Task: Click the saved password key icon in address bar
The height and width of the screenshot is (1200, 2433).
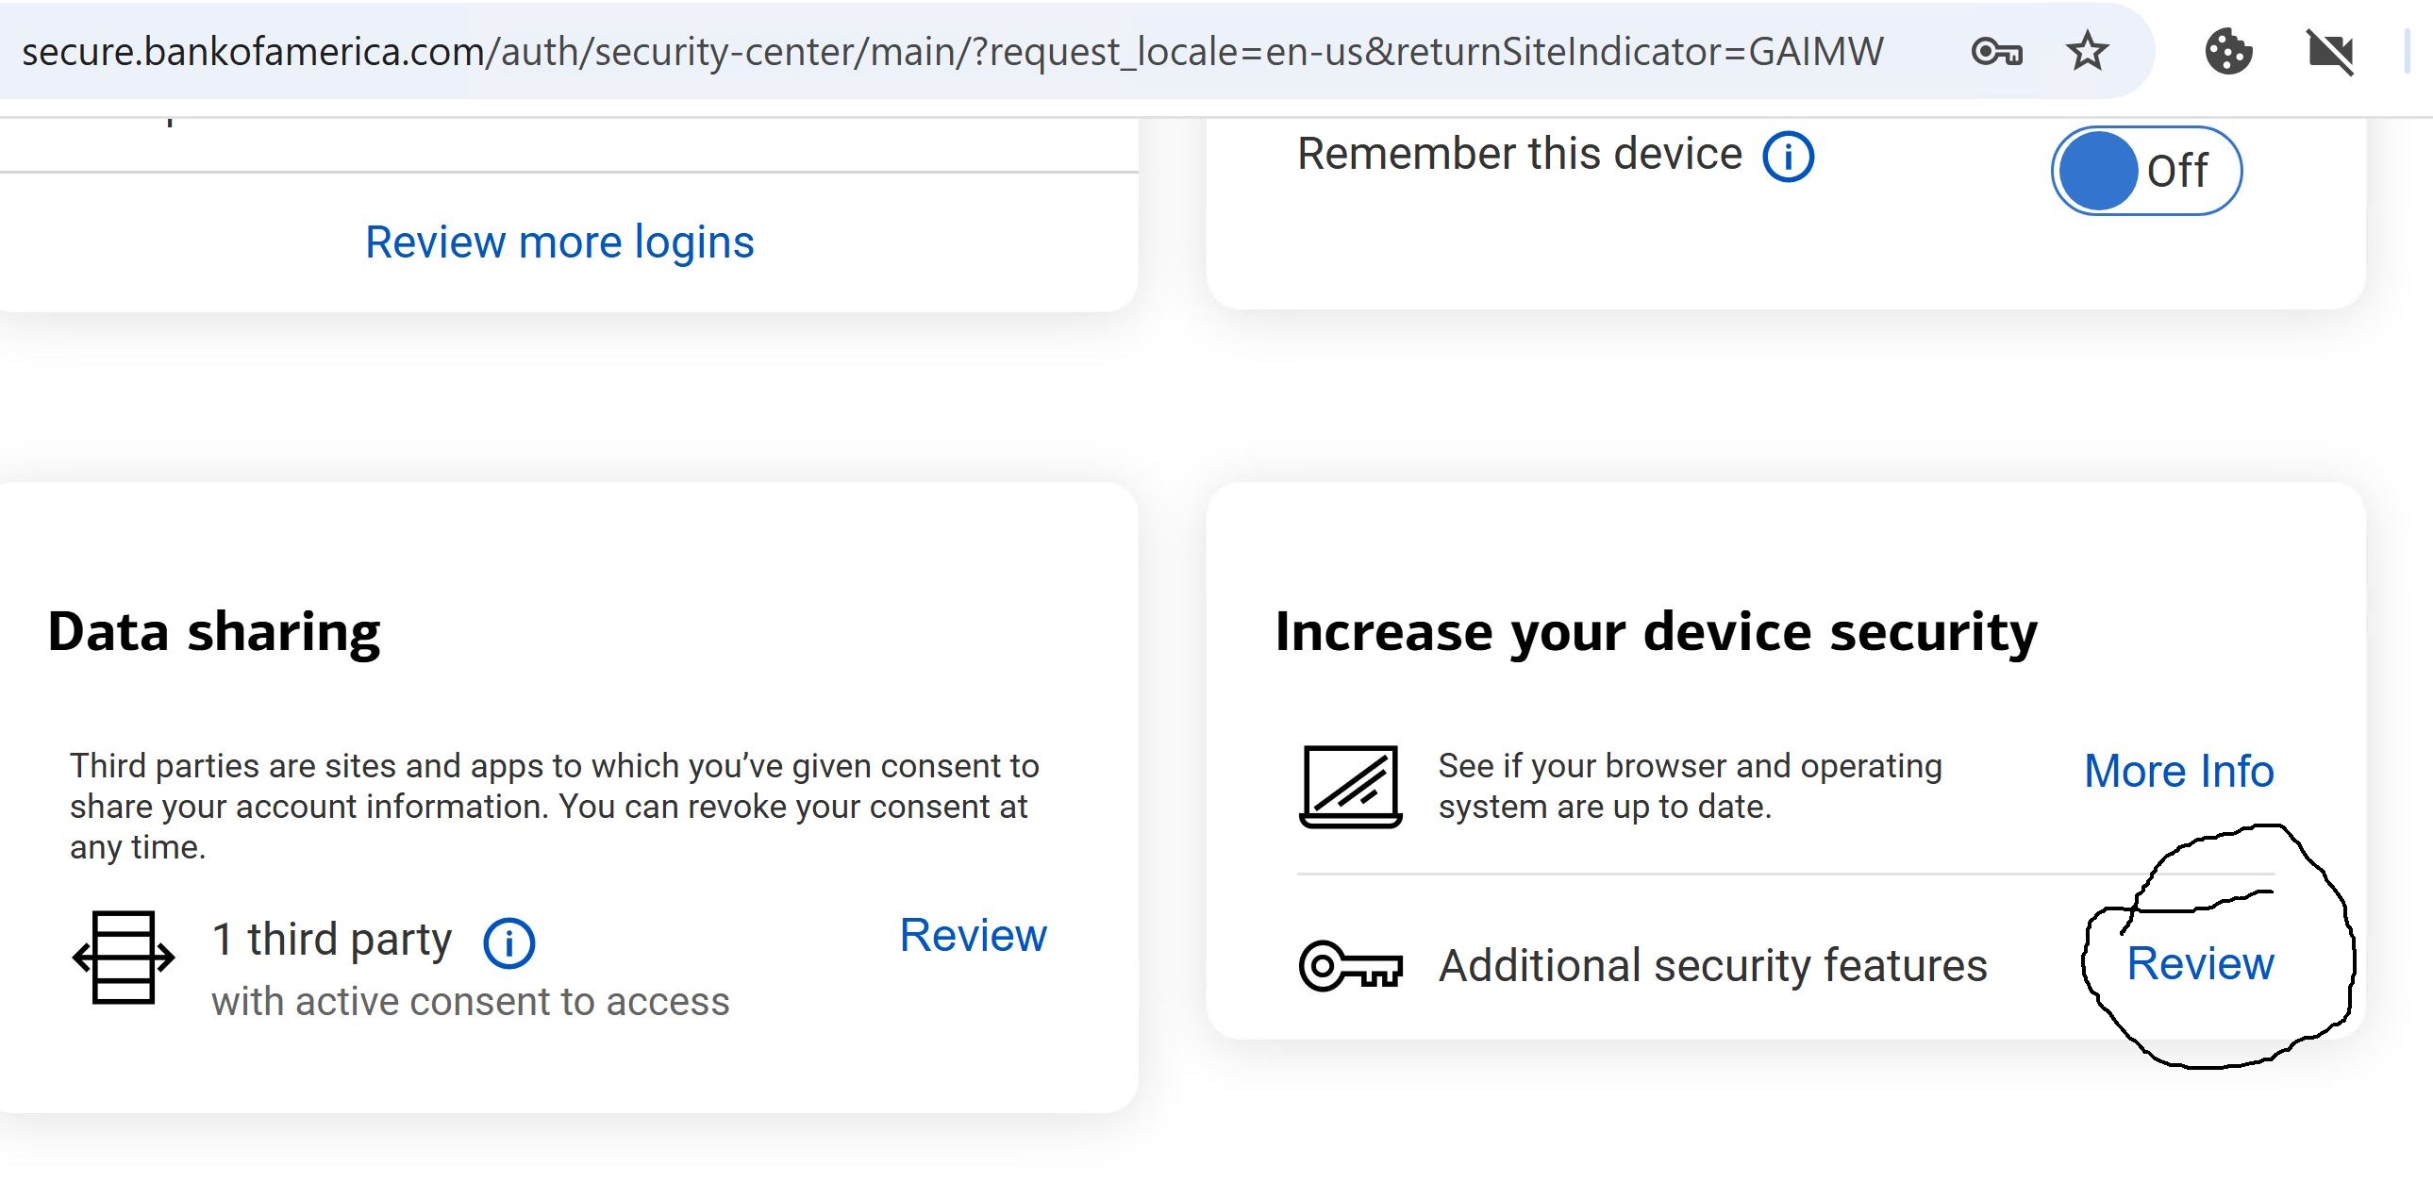Action: pos(1995,51)
